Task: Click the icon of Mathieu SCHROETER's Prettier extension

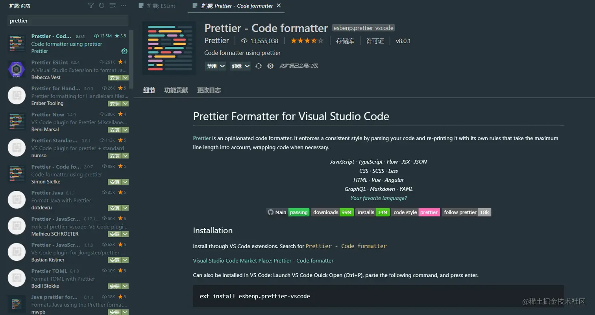Action: pos(17,226)
